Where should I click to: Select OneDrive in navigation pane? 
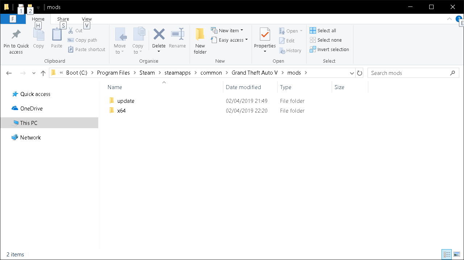(31, 109)
